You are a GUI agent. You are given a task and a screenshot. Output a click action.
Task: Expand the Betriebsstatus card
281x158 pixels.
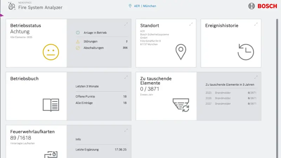click(x=126, y=24)
